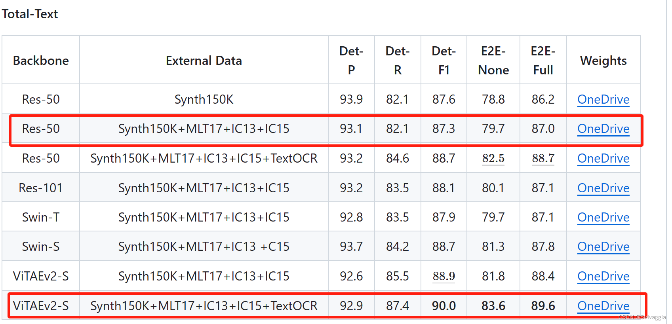Click the 84.6 Det-R value
The width and height of the screenshot is (672, 324).
pyautogui.click(x=398, y=158)
